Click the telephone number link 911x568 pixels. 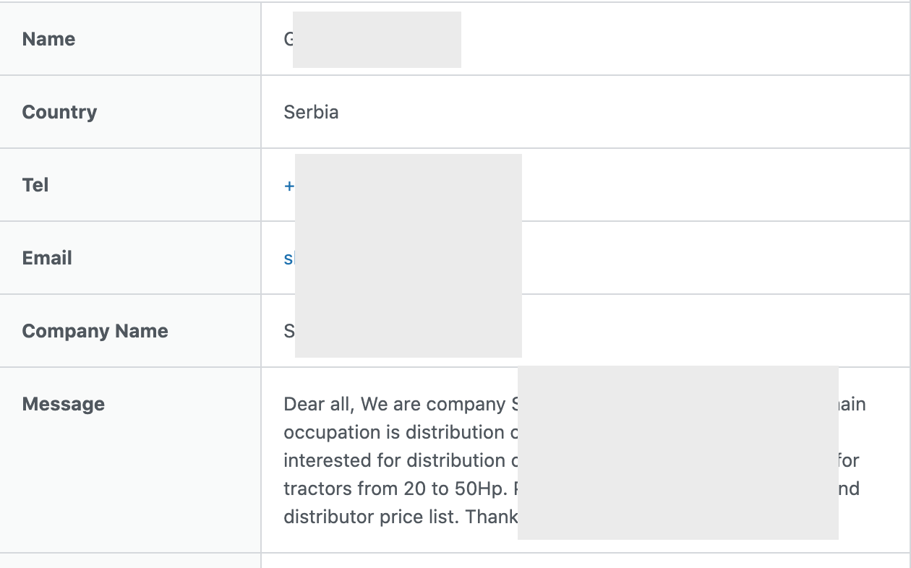289,186
